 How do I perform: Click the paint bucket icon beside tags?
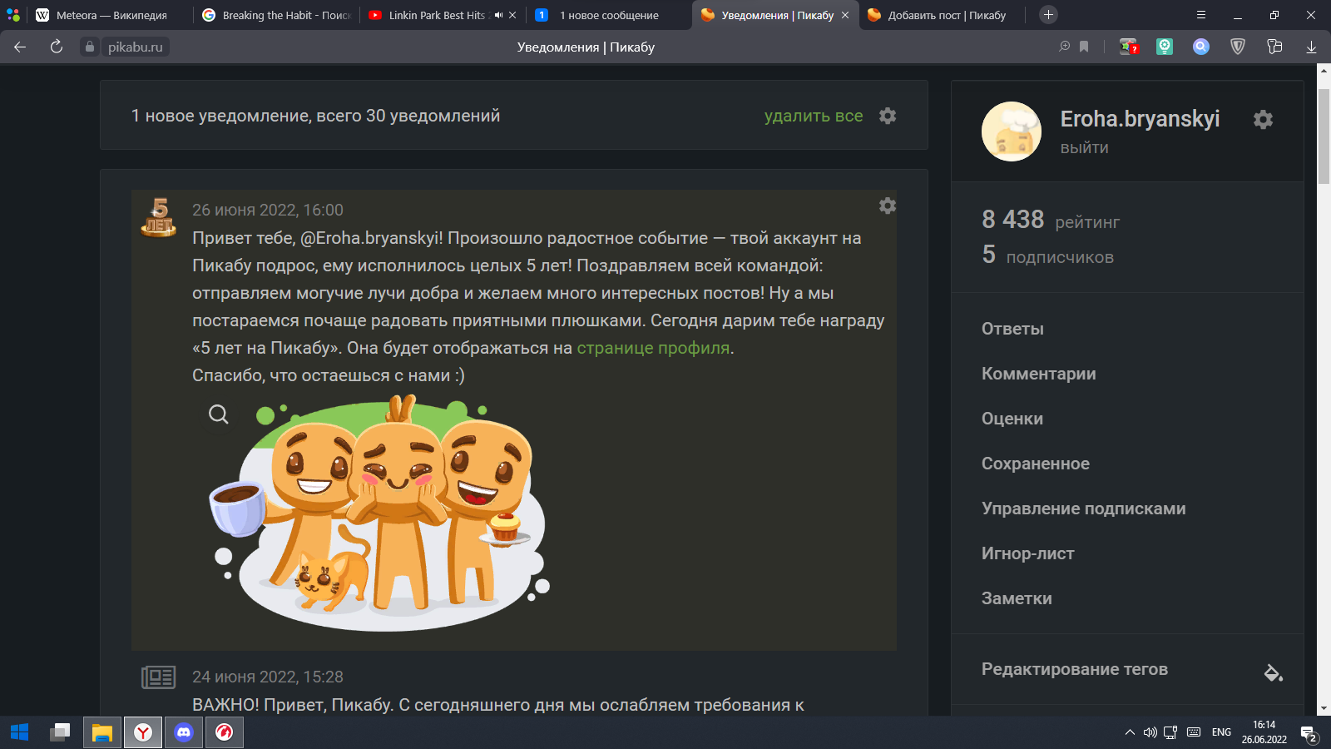pos(1273,672)
